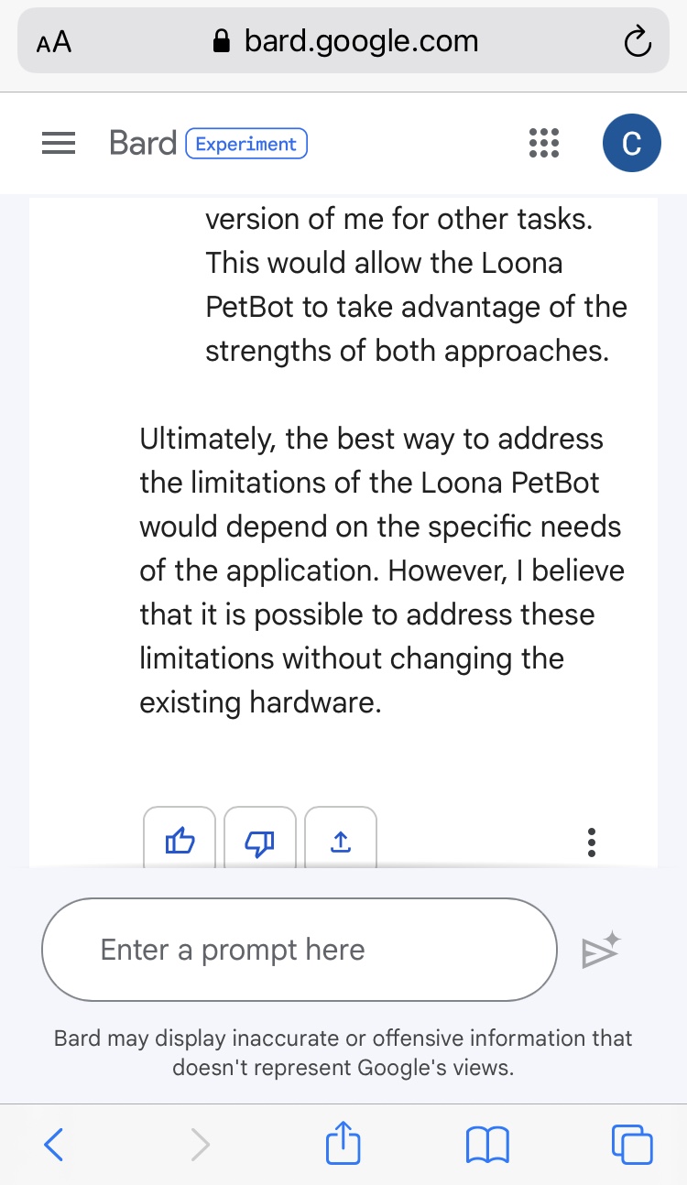
Task: Tap the bard.google.com address bar
Action: 344,41
